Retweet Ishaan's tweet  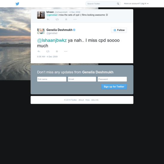[57, 19]
